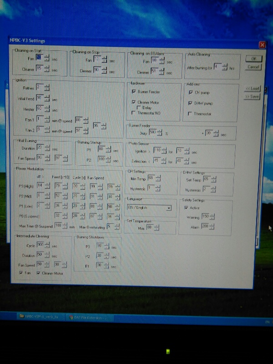Uncheck the Cleaner Motor hardware checkbox
273x364 pixels.
tap(134, 102)
